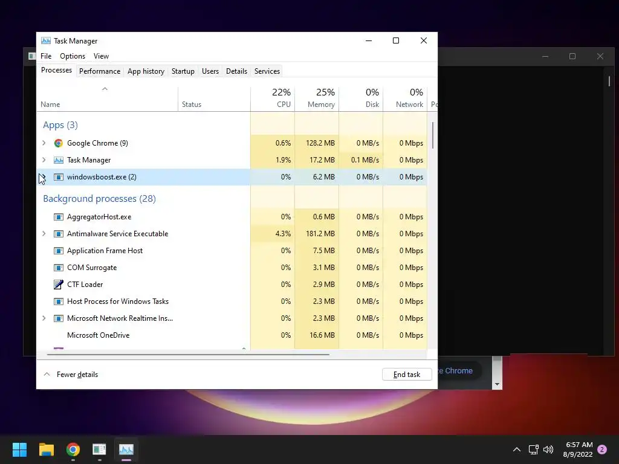
Task: Minimize the Task Manager window
Action: click(x=369, y=40)
